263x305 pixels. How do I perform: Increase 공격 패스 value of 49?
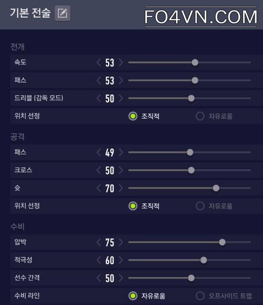pyautogui.click(x=121, y=152)
